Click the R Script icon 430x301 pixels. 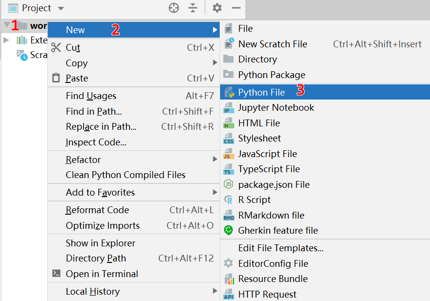pyautogui.click(x=228, y=200)
